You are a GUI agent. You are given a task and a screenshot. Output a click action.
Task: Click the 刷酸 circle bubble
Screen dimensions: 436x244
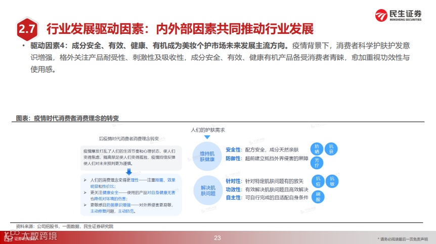point(318,197)
